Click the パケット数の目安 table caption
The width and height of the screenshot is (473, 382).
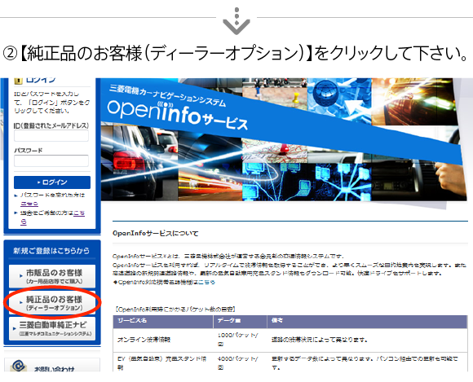pyautogui.click(x=175, y=309)
